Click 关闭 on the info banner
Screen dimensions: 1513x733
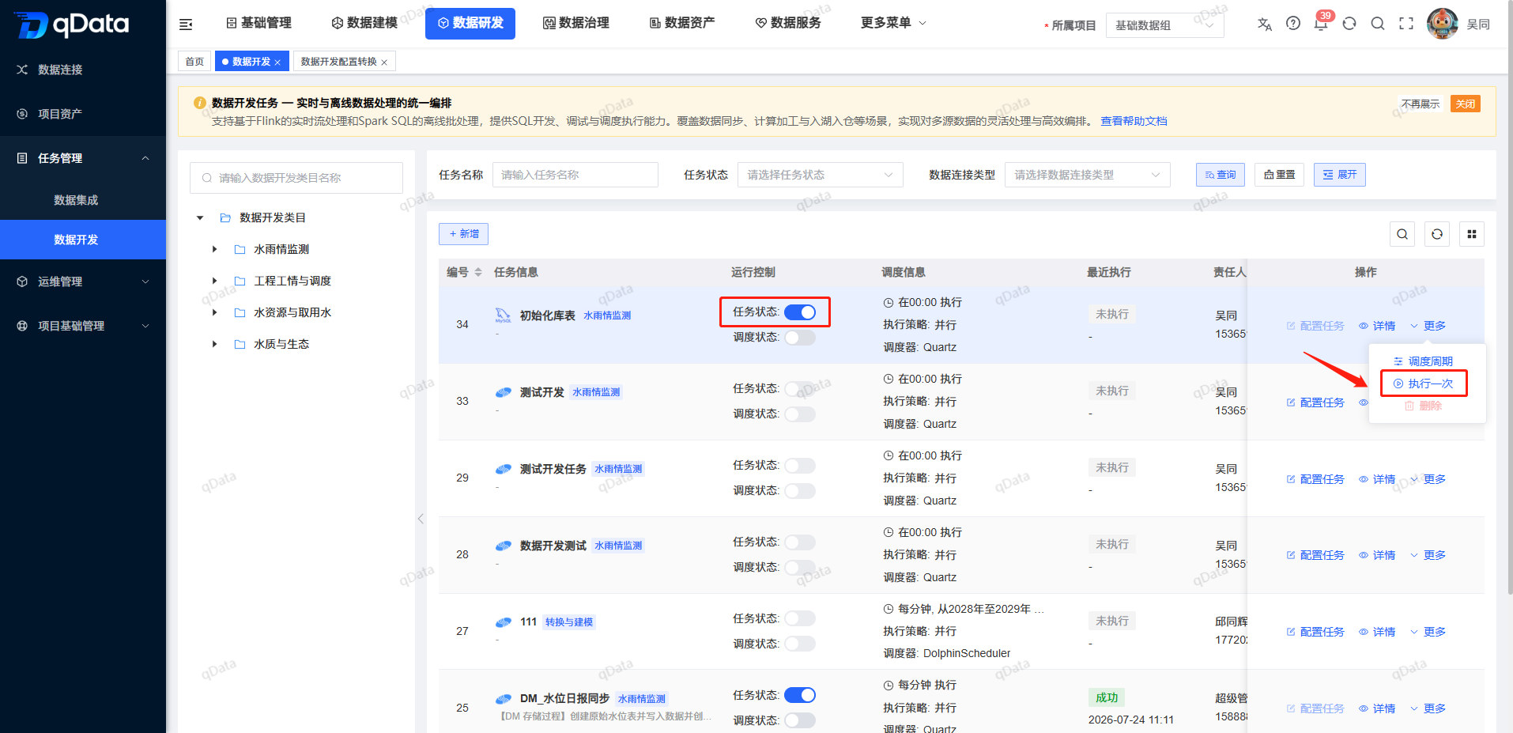(1466, 104)
